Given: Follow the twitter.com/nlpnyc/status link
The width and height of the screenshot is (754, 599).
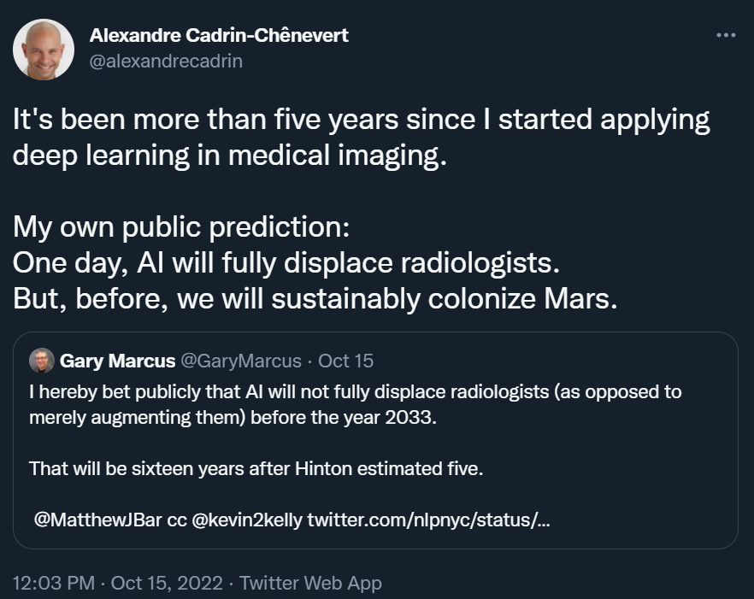Looking at the screenshot, I should pyautogui.click(x=428, y=519).
